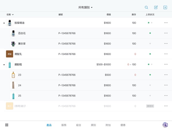Open more options for 薰衣草 row
The width and height of the screenshot is (172, 129).
[166, 44]
